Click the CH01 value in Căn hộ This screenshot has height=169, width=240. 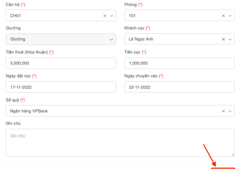[x=15, y=16]
